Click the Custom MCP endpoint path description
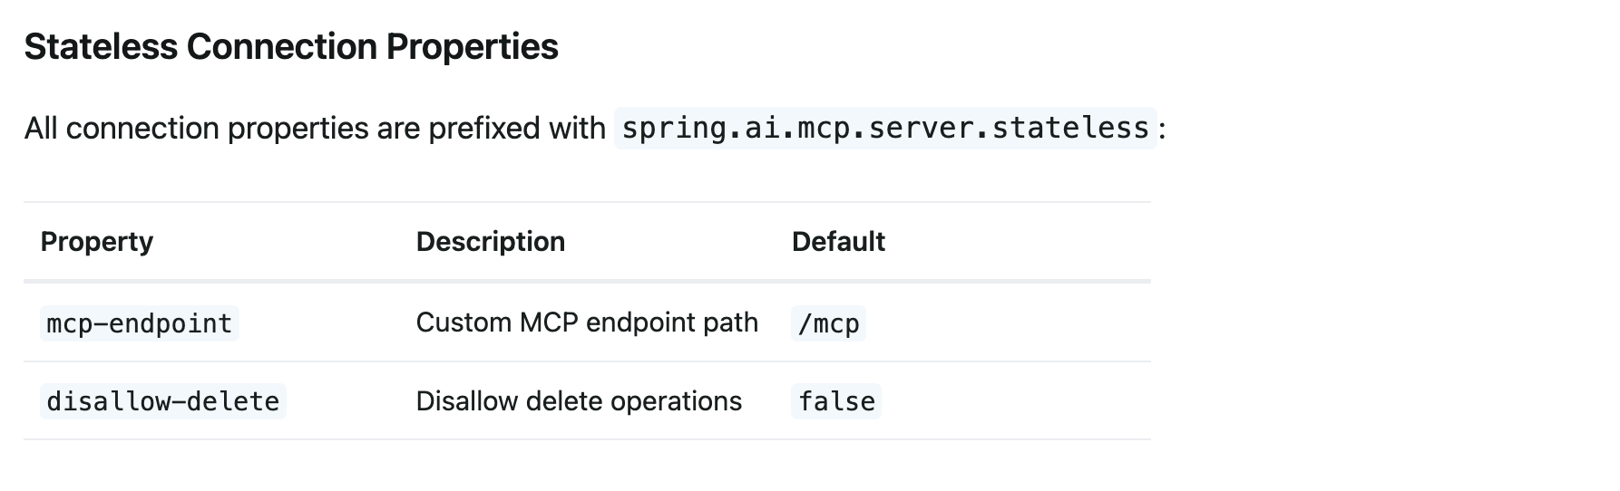This screenshot has height=491, width=1620. tap(587, 323)
